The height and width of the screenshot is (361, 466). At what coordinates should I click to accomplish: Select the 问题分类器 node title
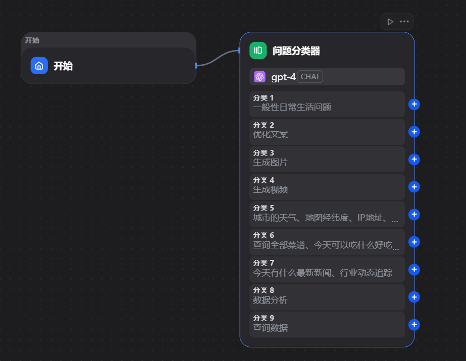296,51
